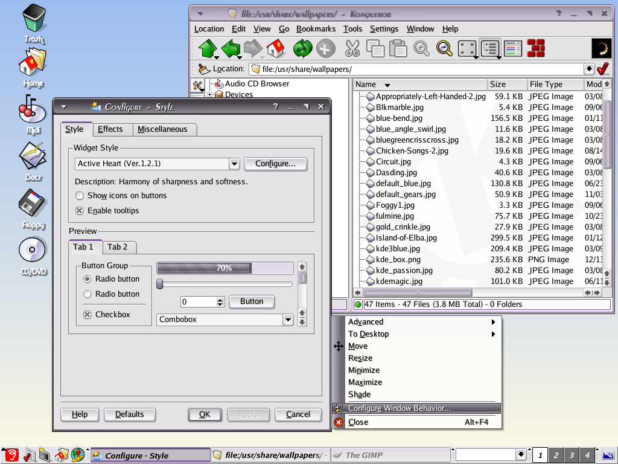Expand the Devices tree node

coord(210,94)
